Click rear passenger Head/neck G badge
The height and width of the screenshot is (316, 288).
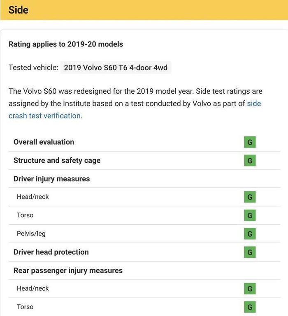tap(249, 289)
